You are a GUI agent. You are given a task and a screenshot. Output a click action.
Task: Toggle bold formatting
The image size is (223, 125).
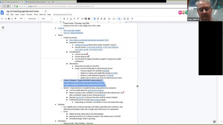click(64, 19)
